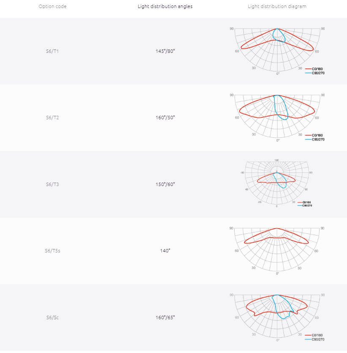The width and height of the screenshot is (347, 353).
Task: Click the blue C90/270 legend in S6/Sc diagram
Action: coord(315,339)
